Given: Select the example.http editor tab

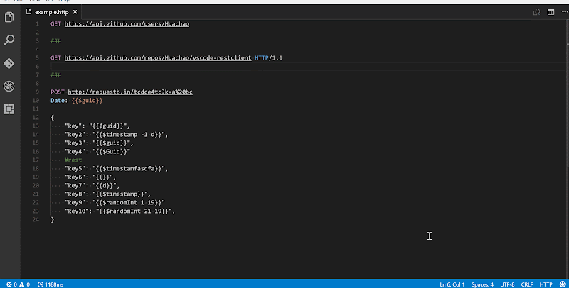Looking at the screenshot, I should click(51, 12).
